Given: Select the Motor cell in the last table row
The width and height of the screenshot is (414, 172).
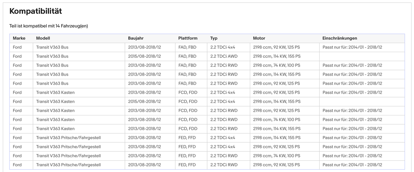Looking at the screenshot, I should 276,165.
